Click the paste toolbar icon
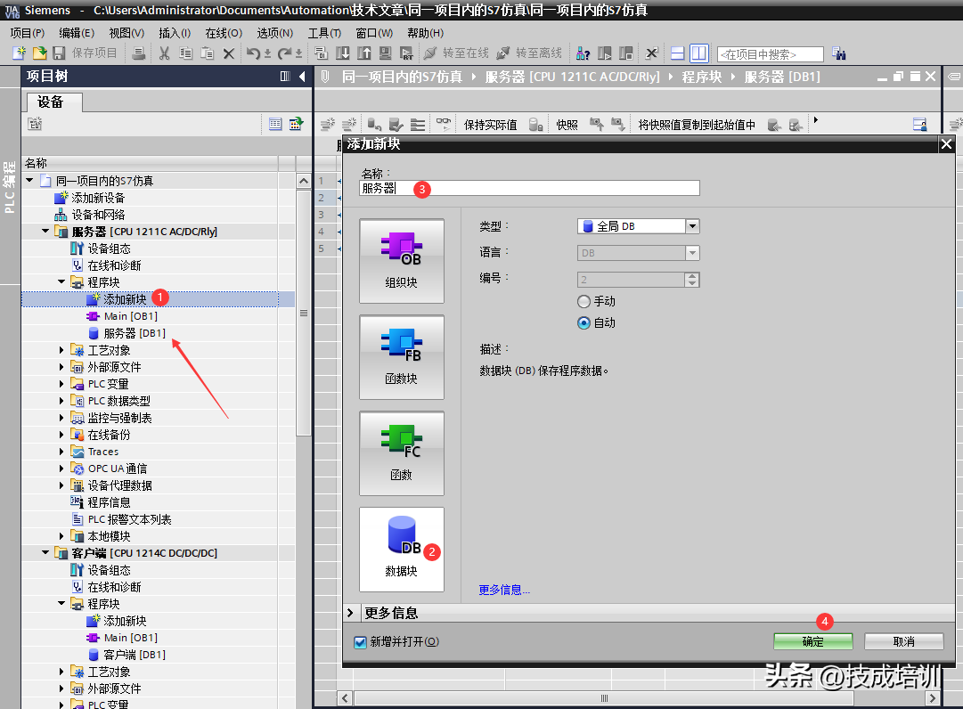963x709 pixels. [x=207, y=53]
